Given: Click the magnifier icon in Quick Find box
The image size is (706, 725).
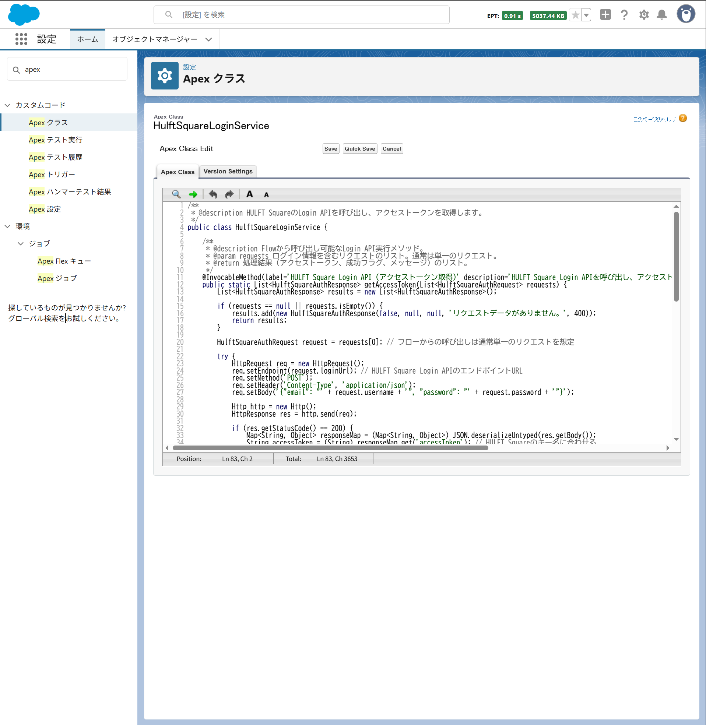Looking at the screenshot, I should point(16,70).
